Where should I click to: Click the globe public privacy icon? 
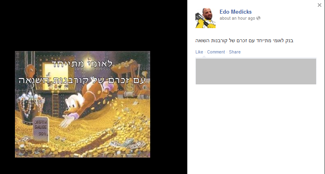point(258,18)
